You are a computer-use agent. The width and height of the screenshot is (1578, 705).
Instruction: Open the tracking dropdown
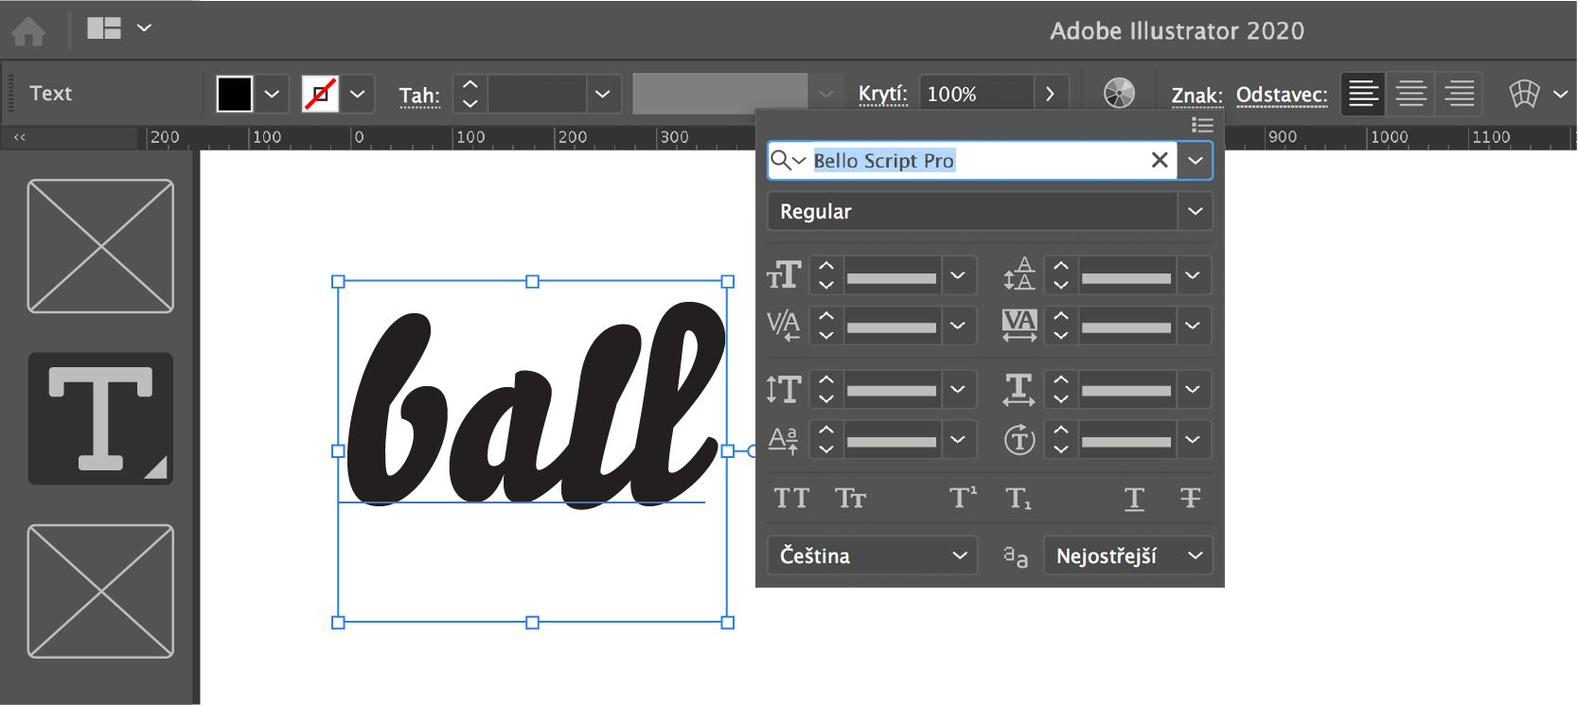click(x=1193, y=326)
